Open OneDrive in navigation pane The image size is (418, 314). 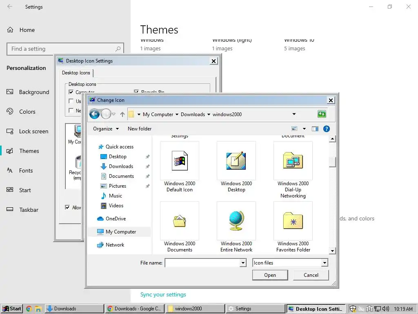pos(116,219)
